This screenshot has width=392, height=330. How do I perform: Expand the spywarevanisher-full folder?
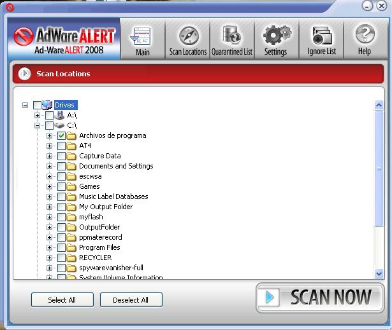[x=50, y=268]
